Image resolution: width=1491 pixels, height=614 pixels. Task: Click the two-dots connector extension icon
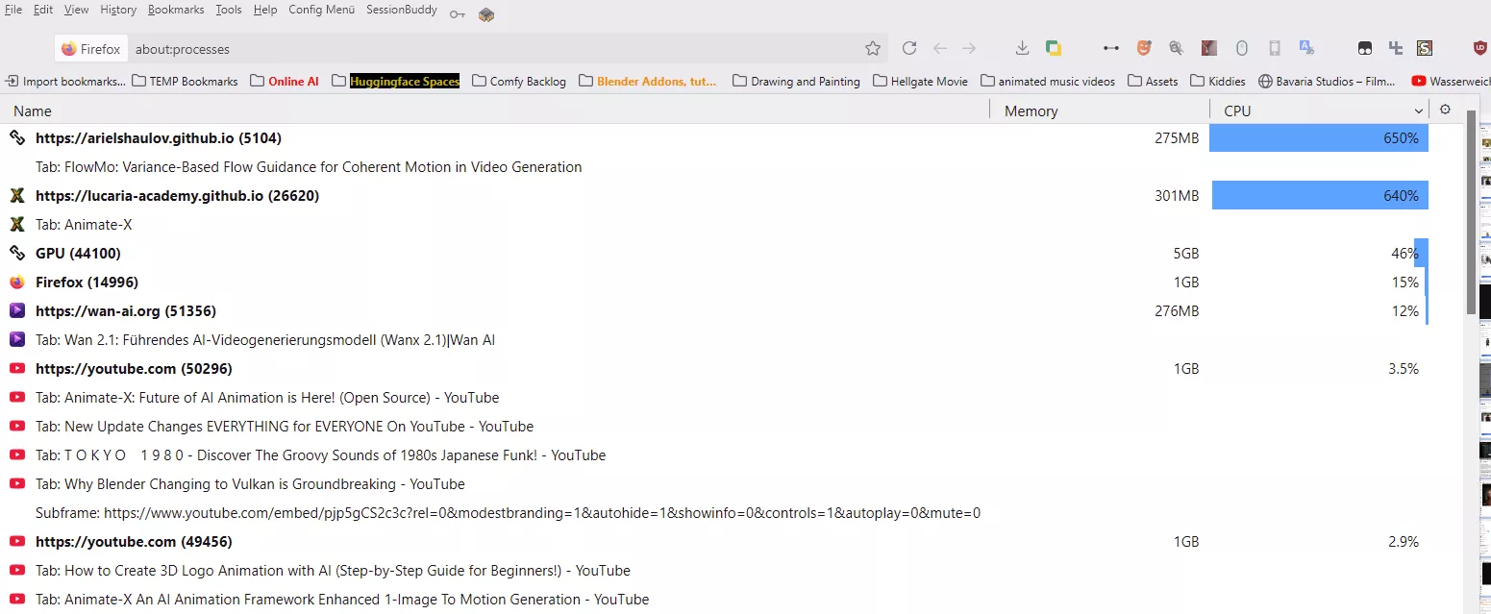point(1111,48)
